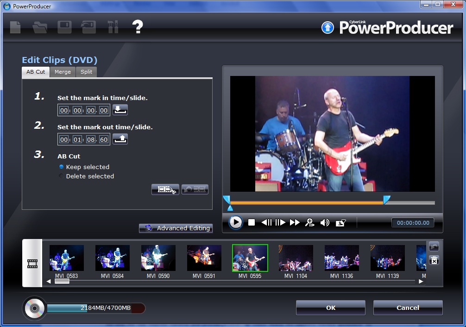Click Advanced Editing icon graphic
Image resolution: width=466 pixels, height=327 pixels.
click(149, 228)
